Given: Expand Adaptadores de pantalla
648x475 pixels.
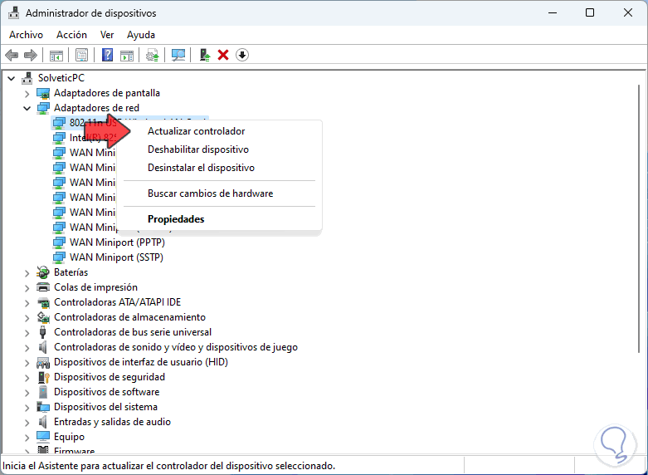Looking at the screenshot, I should [x=27, y=94].
